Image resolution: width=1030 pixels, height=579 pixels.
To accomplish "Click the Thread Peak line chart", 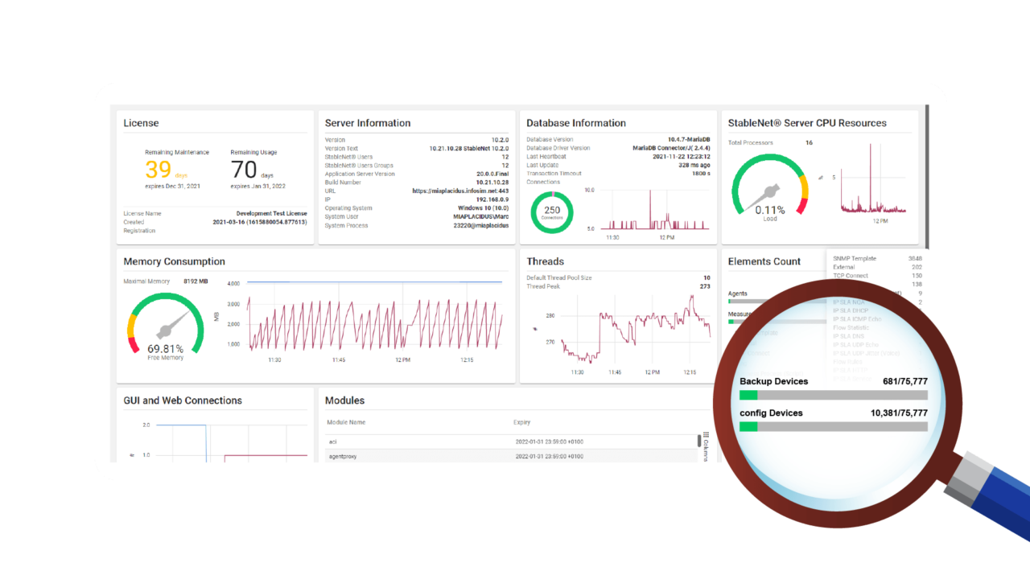I will tap(636, 330).
